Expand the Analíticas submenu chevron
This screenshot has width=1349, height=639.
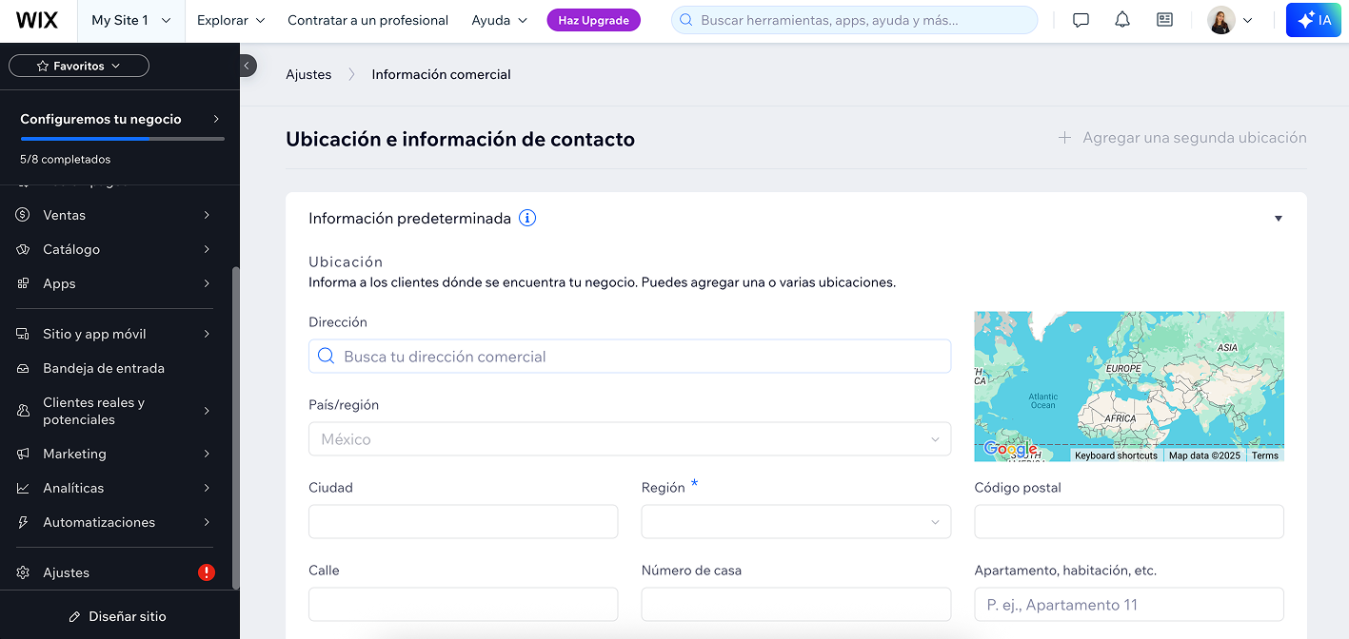pyautogui.click(x=207, y=488)
